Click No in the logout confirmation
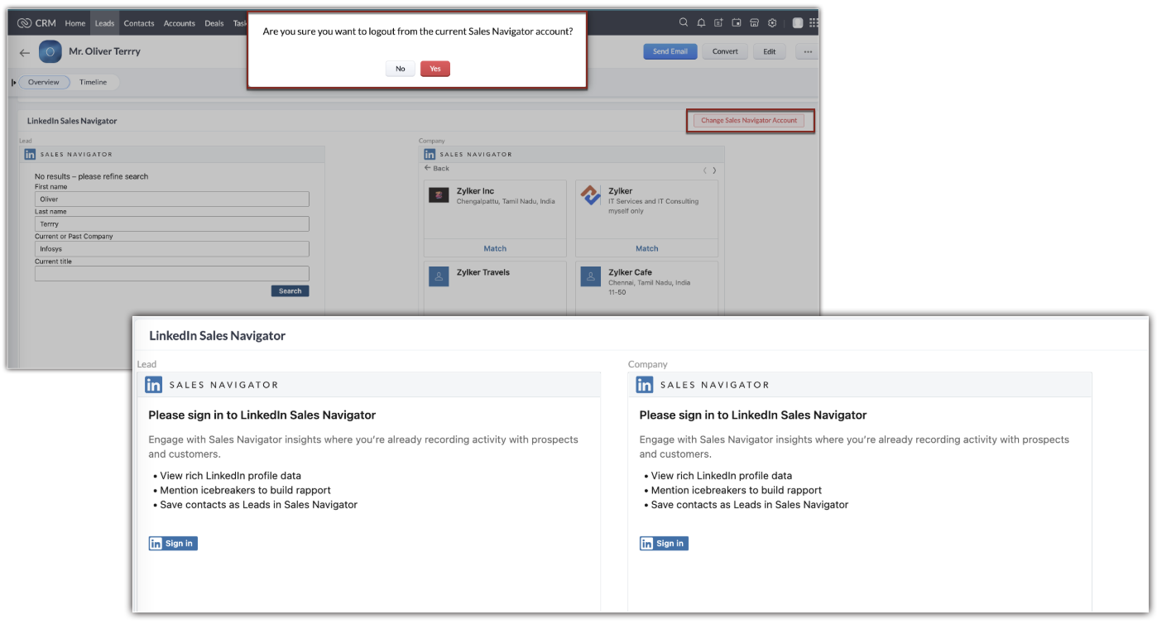Viewport: 1157px width, 629px height. tap(401, 69)
